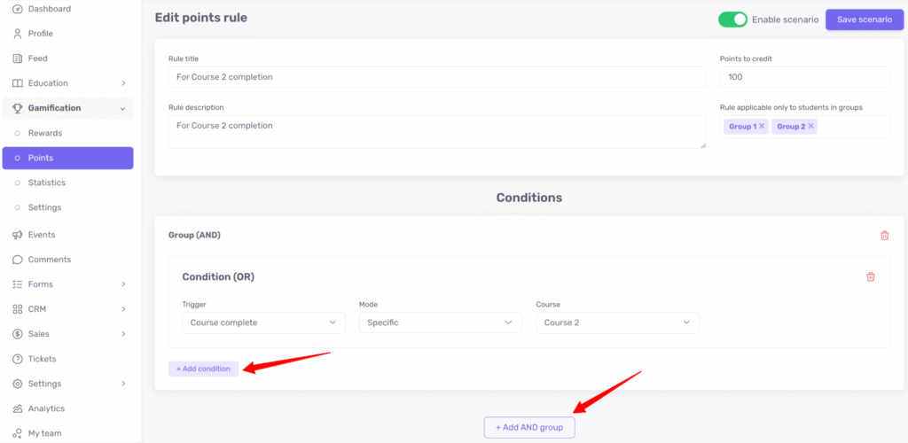Remove Group 2 tag with its x
This screenshot has height=443, width=908.
click(810, 127)
